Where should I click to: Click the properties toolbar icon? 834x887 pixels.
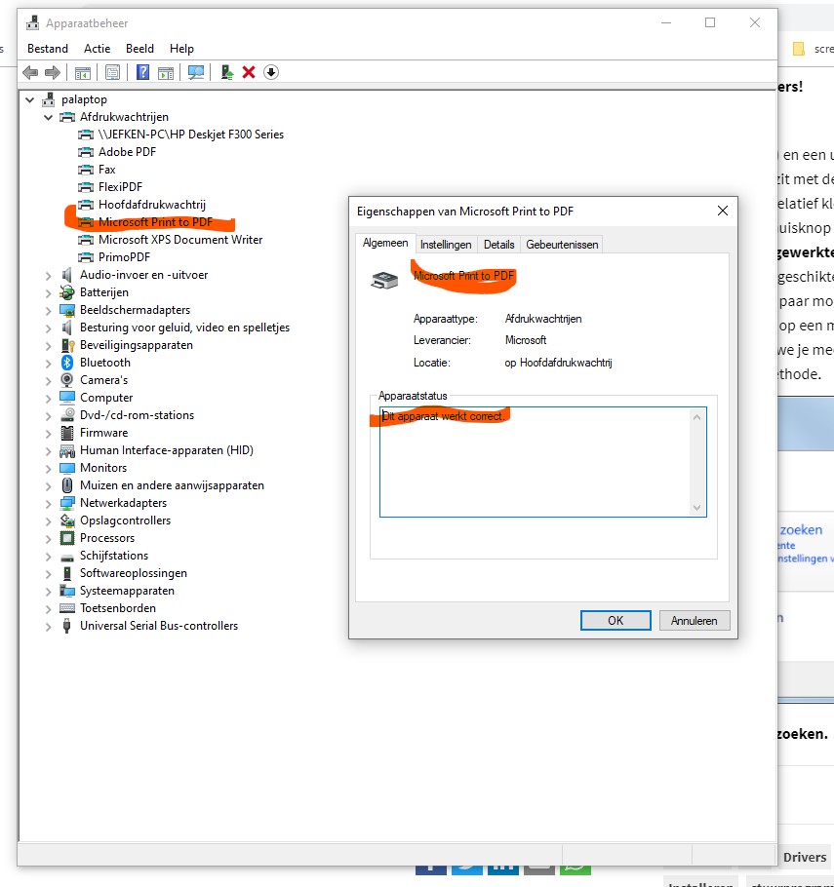pos(112,72)
